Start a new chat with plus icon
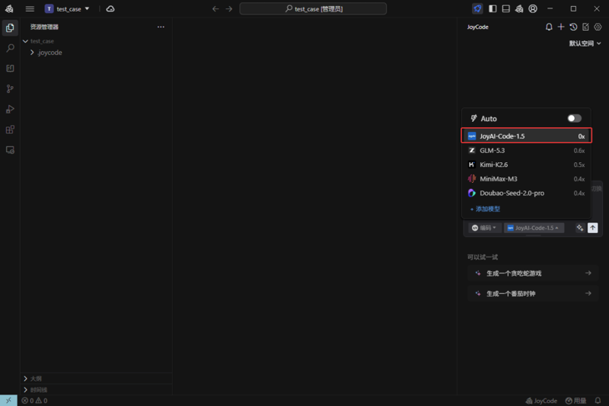Image resolution: width=609 pixels, height=406 pixels. tap(561, 27)
